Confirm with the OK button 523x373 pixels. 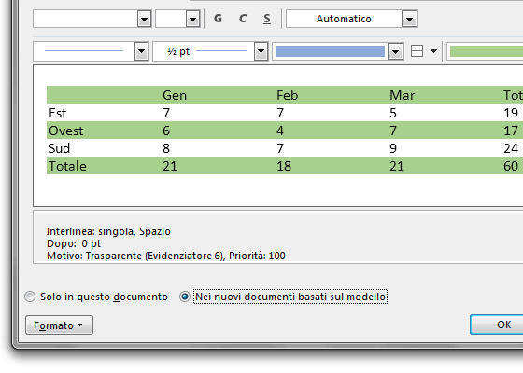(x=497, y=325)
